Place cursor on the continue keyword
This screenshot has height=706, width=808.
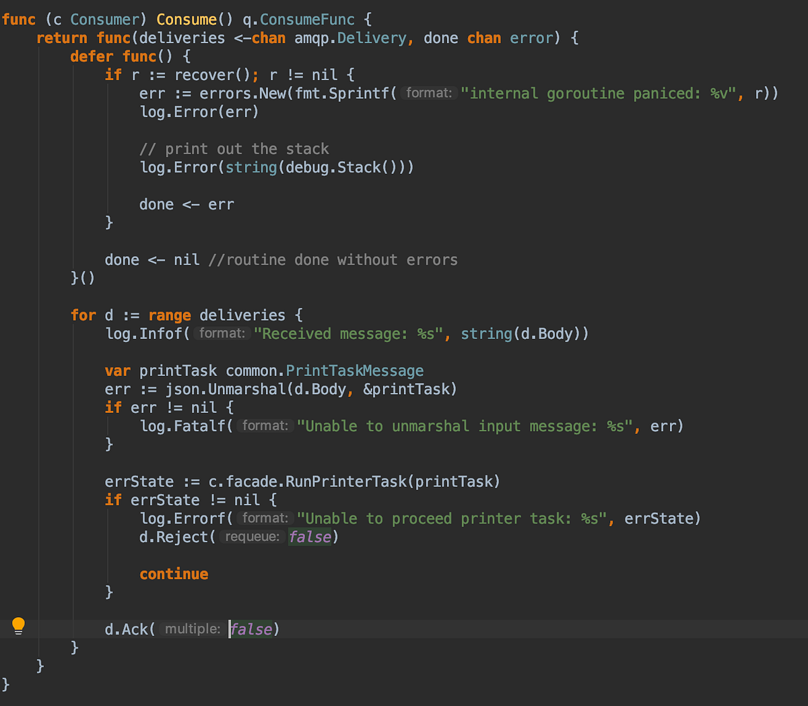[x=174, y=573]
